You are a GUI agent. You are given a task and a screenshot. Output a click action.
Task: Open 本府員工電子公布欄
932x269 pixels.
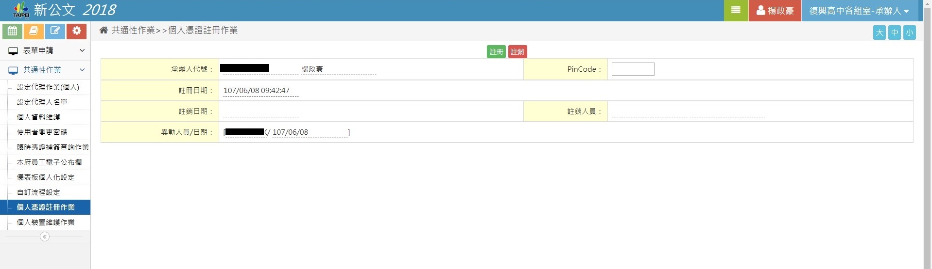(49, 162)
